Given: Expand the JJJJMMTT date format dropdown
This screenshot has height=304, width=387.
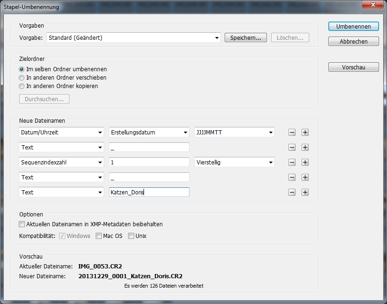Looking at the screenshot, I should (x=234, y=133).
